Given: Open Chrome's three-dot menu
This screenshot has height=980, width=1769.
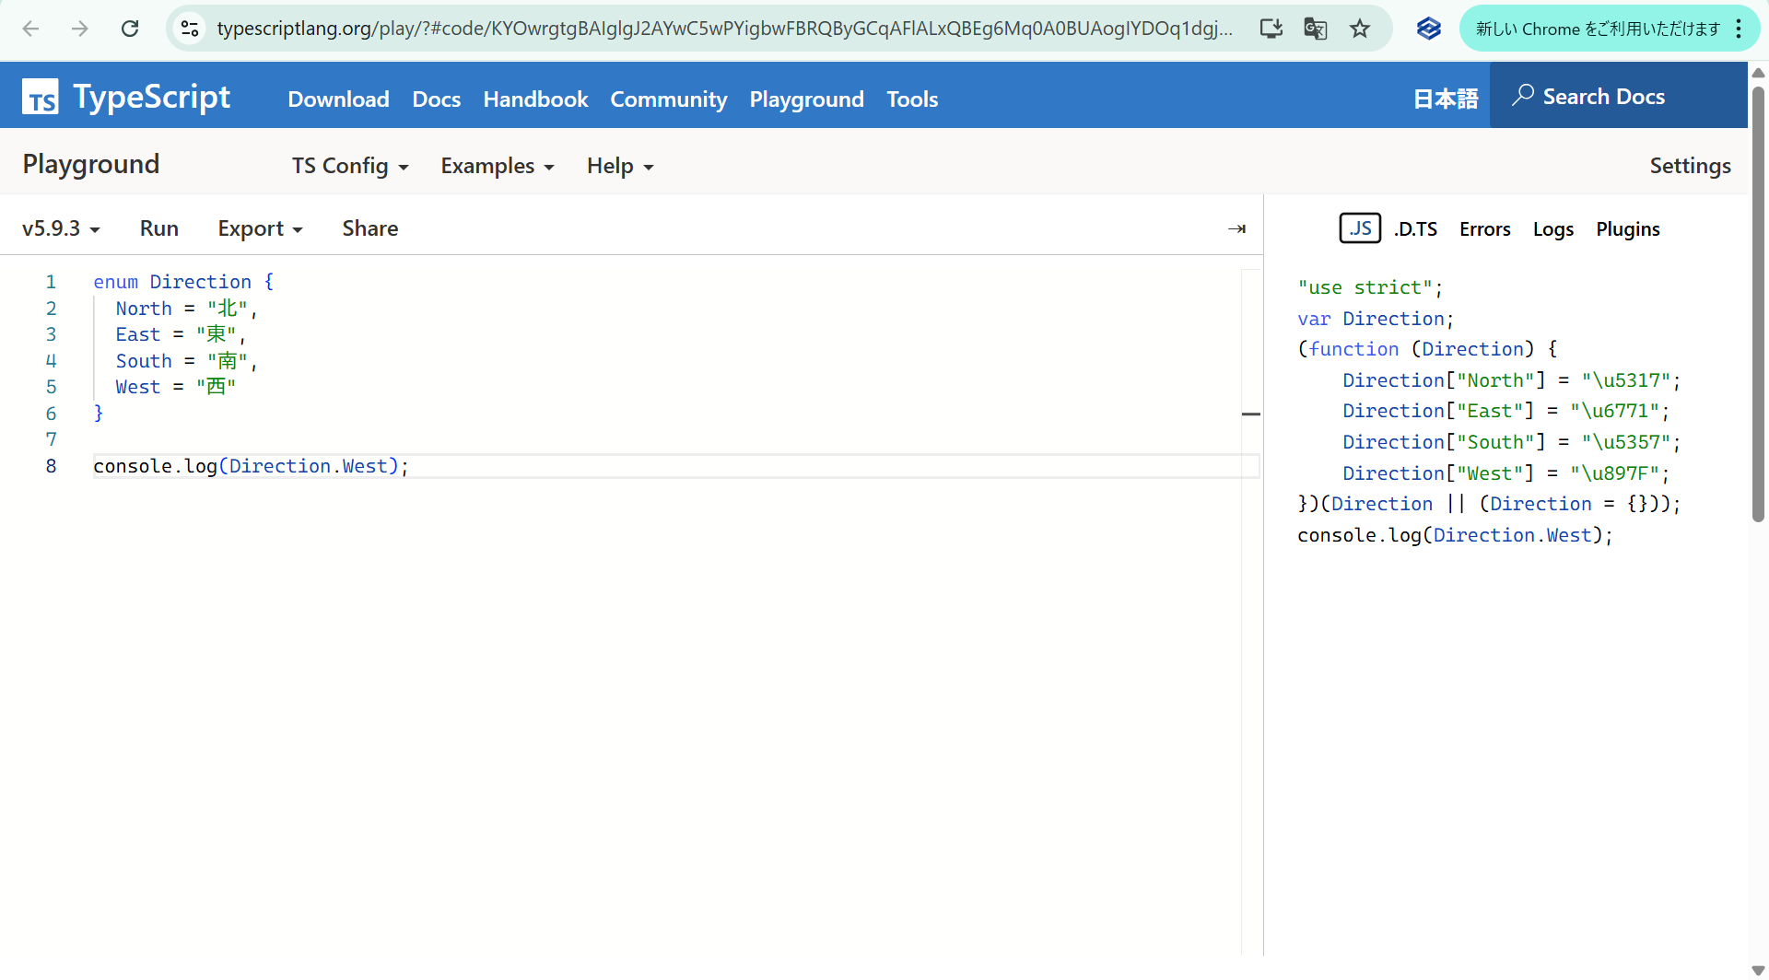Looking at the screenshot, I should coord(1739,29).
